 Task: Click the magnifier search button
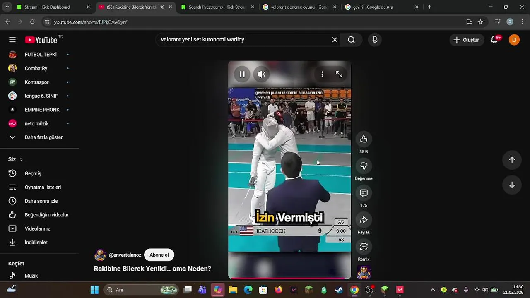click(x=351, y=40)
